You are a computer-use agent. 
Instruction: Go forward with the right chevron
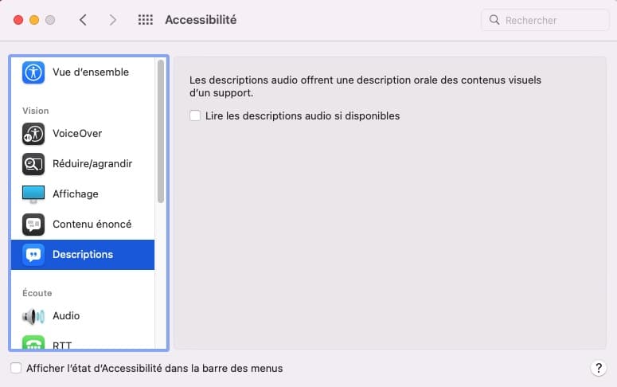113,20
